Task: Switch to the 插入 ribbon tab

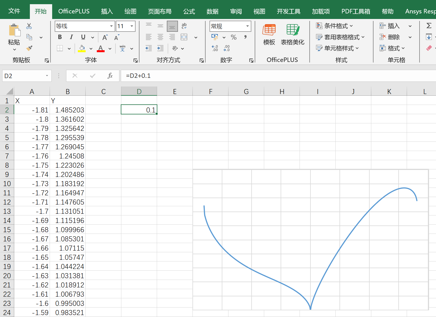Action: coord(107,11)
